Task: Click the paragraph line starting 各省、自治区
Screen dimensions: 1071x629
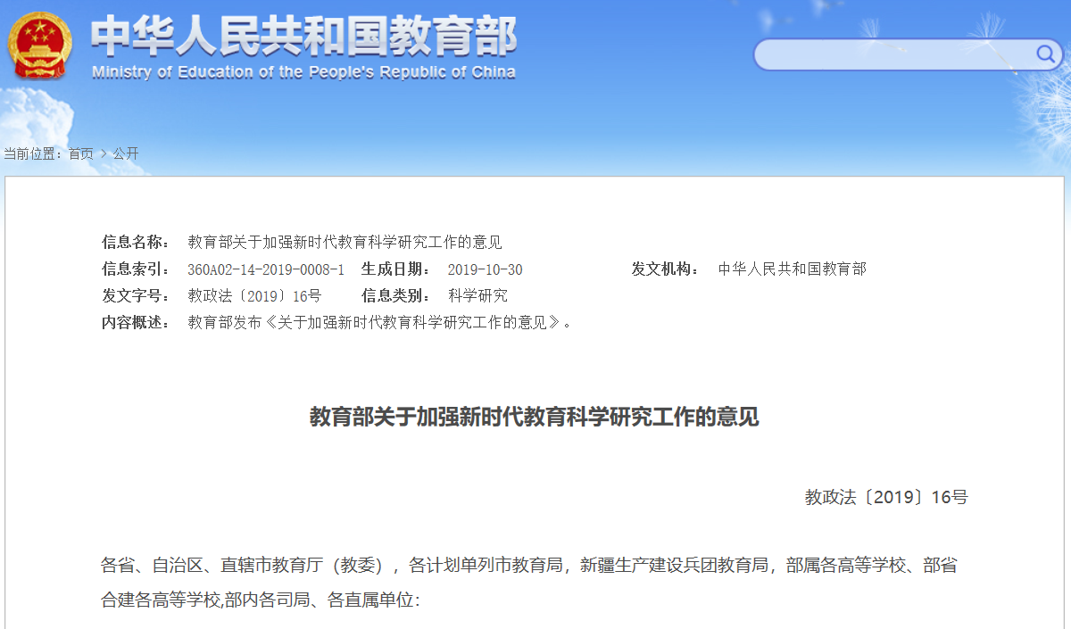Action: click(x=529, y=566)
